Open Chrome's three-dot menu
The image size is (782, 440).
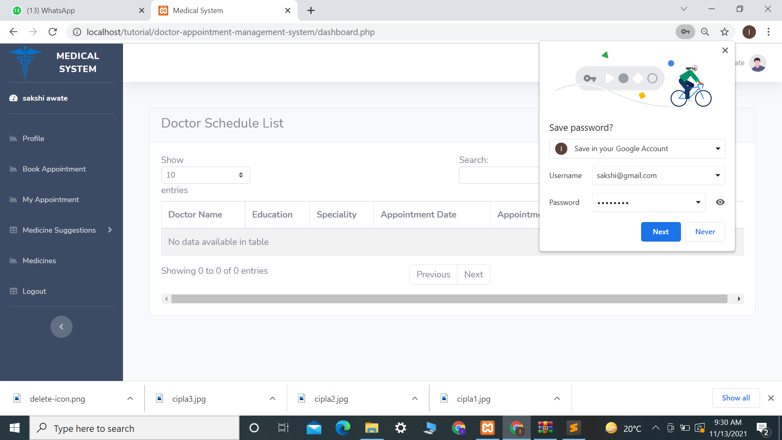point(769,32)
